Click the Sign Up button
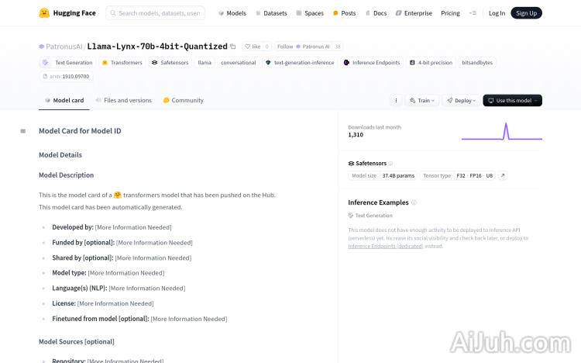 [x=526, y=13]
